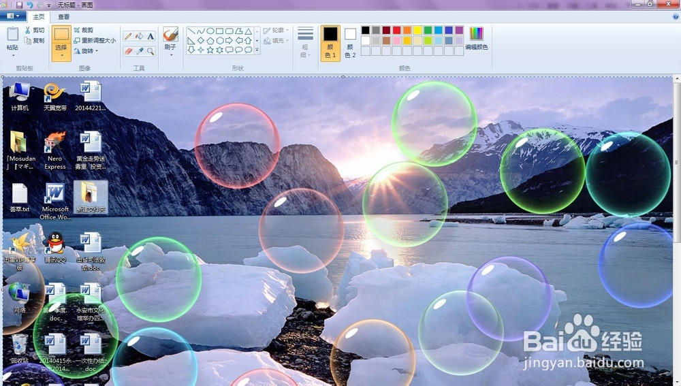Click the 粘贴 (Paste) clipboard icon
Screen dimensions: 681x386
point(12,34)
